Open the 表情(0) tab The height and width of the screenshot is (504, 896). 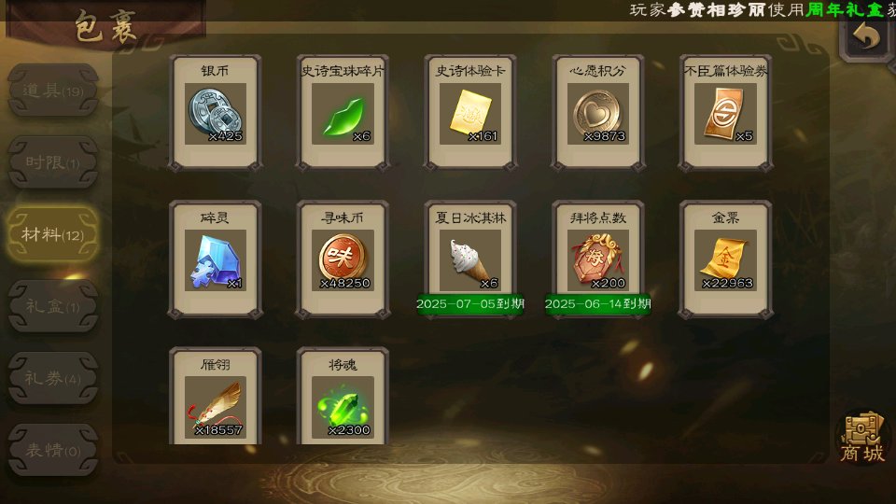point(53,450)
